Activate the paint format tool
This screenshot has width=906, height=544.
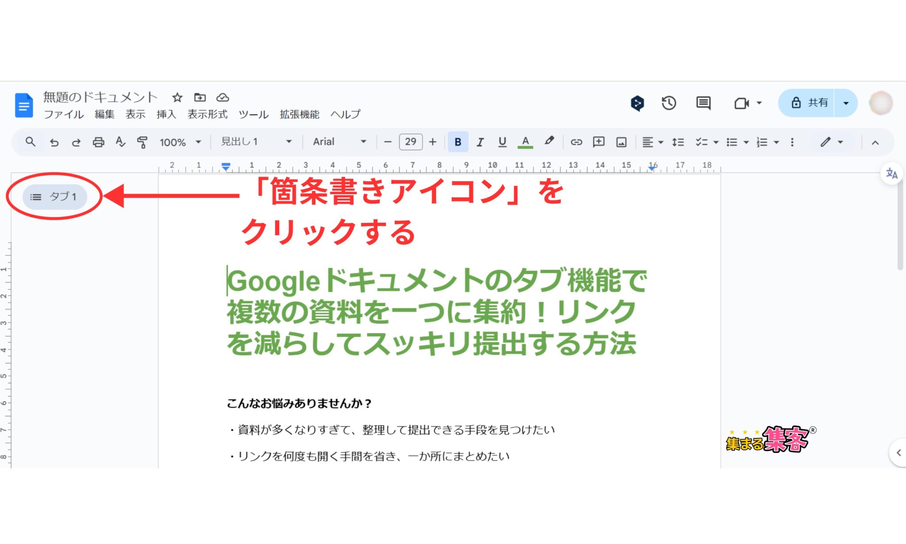click(142, 142)
